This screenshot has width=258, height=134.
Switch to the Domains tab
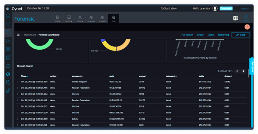click(91, 19)
